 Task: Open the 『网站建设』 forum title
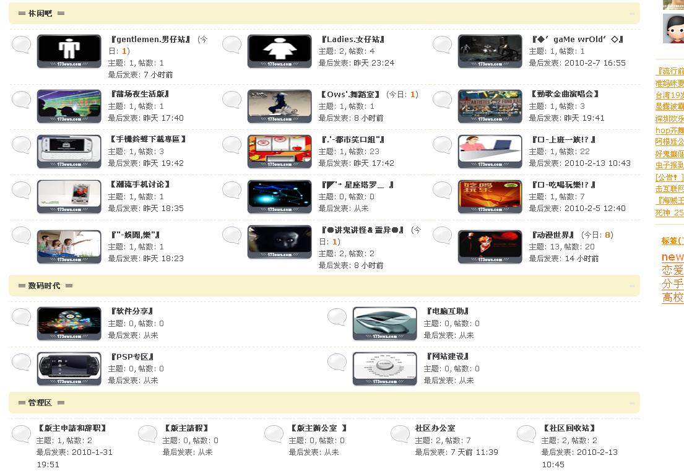click(448, 356)
